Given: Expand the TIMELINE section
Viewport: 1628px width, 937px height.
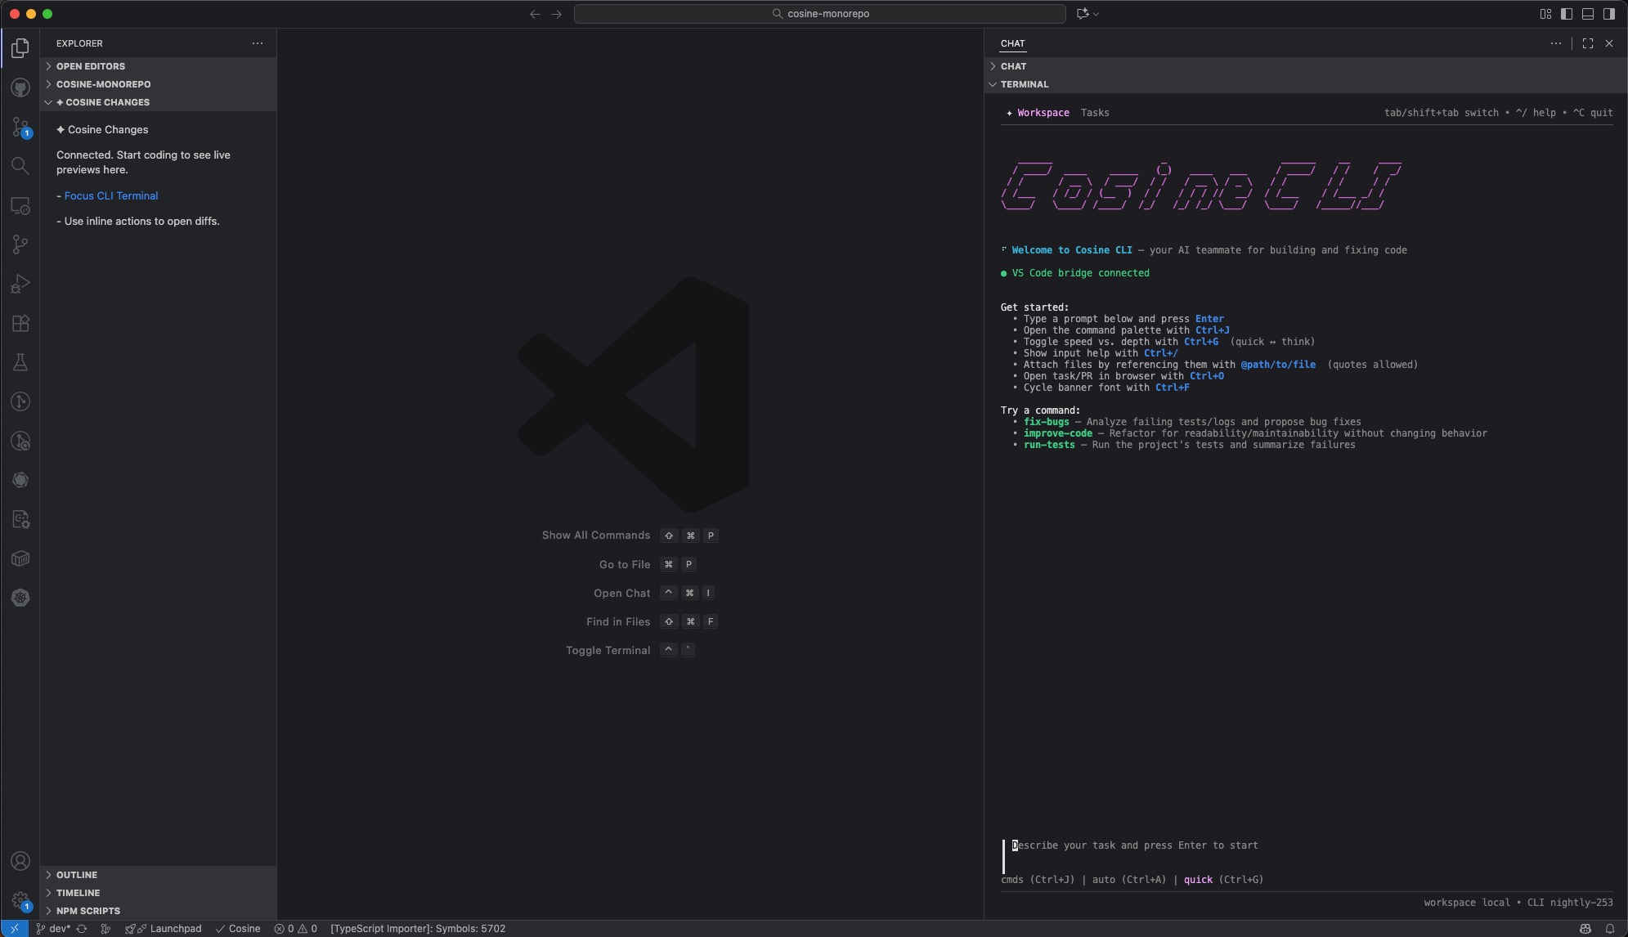Looking at the screenshot, I should (x=78, y=893).
